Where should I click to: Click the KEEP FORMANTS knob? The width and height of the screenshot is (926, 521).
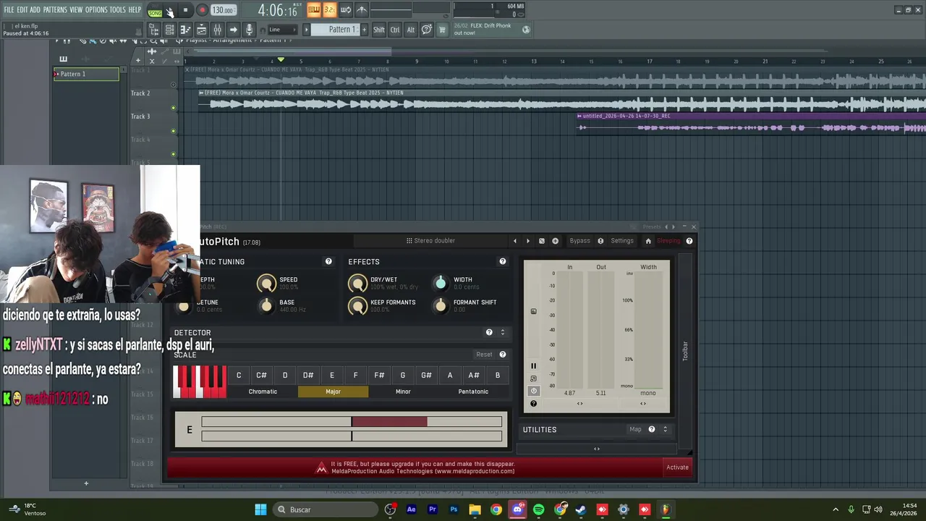tap(357, 306)
